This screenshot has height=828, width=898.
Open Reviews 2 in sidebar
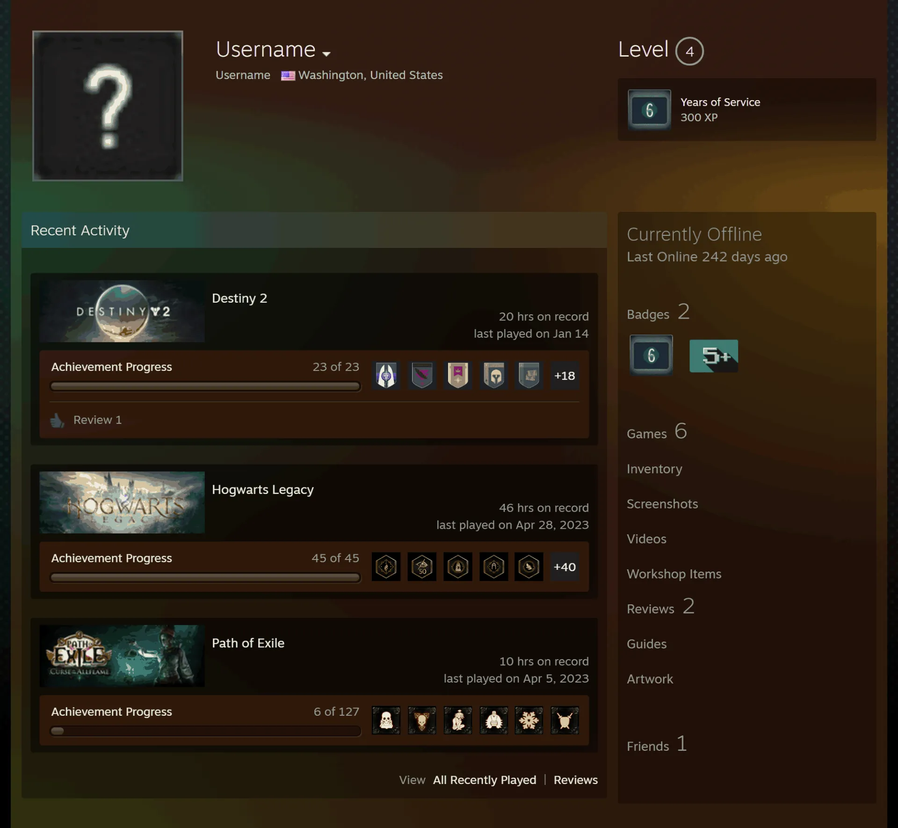[660, 607]
